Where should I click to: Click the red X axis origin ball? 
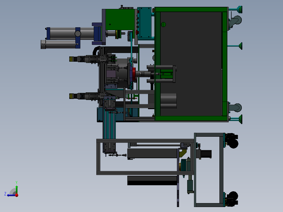pos(17,195)
